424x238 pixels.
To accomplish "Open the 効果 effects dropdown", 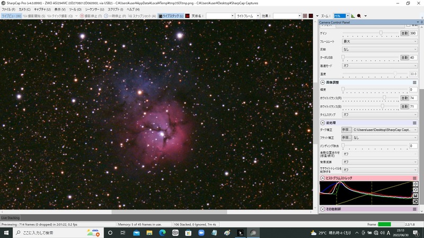I will (x=287, y=16).
